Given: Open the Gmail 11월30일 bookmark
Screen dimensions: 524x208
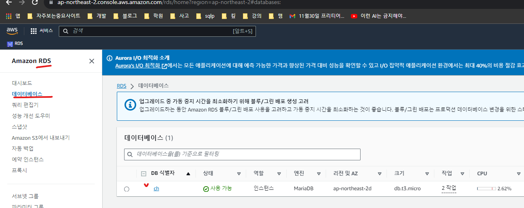Looking at the screenshot, I should click(x=317, y=16).
